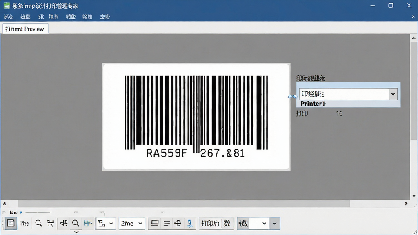Click the blue horizontal alignment icon in toolbar

[88, 223]
